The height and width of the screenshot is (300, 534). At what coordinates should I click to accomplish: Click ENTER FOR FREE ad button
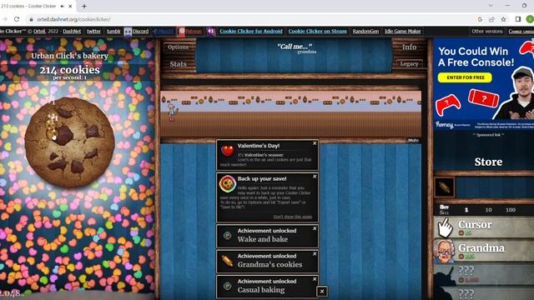pos(466,77)
